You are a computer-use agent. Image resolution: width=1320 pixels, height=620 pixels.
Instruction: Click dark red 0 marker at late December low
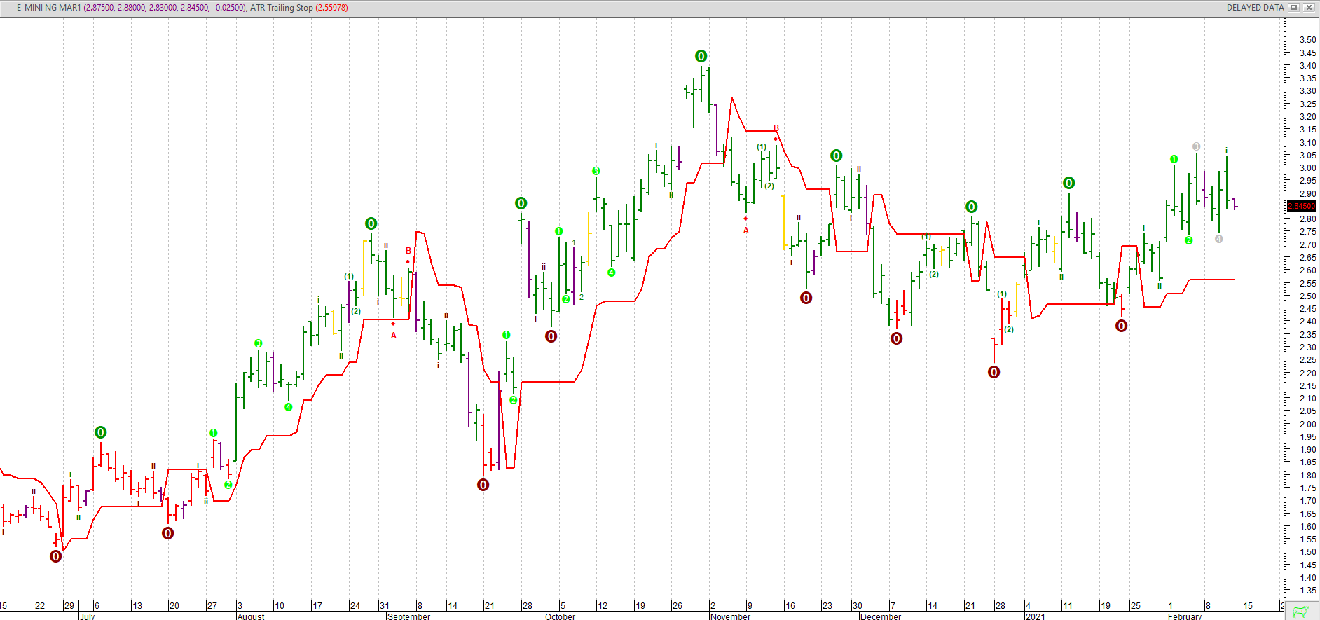pos(994,372)
